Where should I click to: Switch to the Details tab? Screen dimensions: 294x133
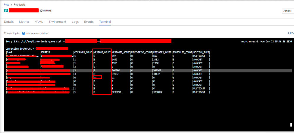point(9,22)
